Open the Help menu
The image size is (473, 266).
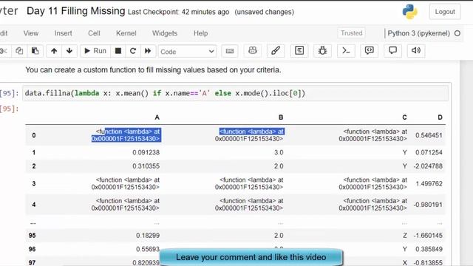(x=200, y=33)
